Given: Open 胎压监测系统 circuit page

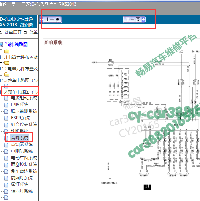Looking at the screenshot, I should click(x=24, y=111).
